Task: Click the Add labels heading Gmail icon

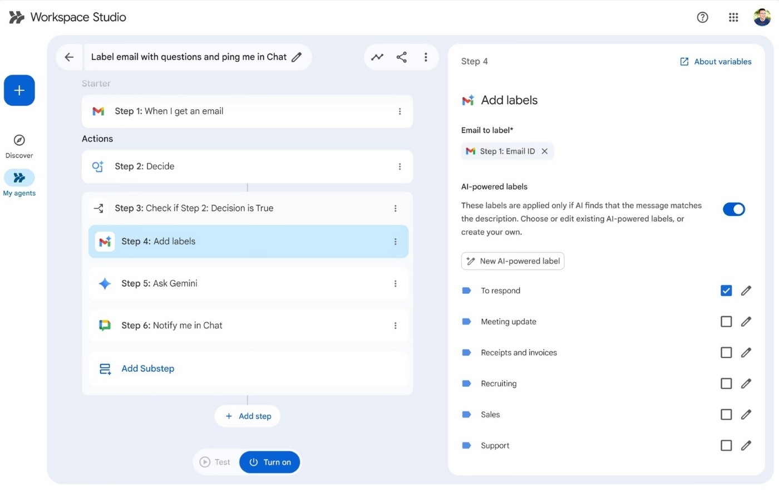Action: [468, 100]
